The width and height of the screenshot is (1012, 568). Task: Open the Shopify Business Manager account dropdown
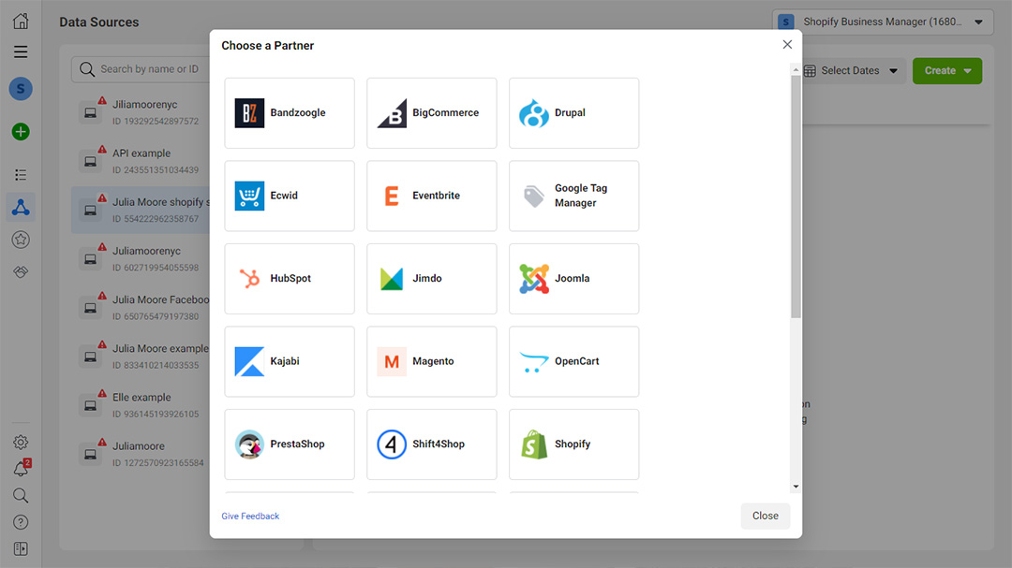point(883,22)
